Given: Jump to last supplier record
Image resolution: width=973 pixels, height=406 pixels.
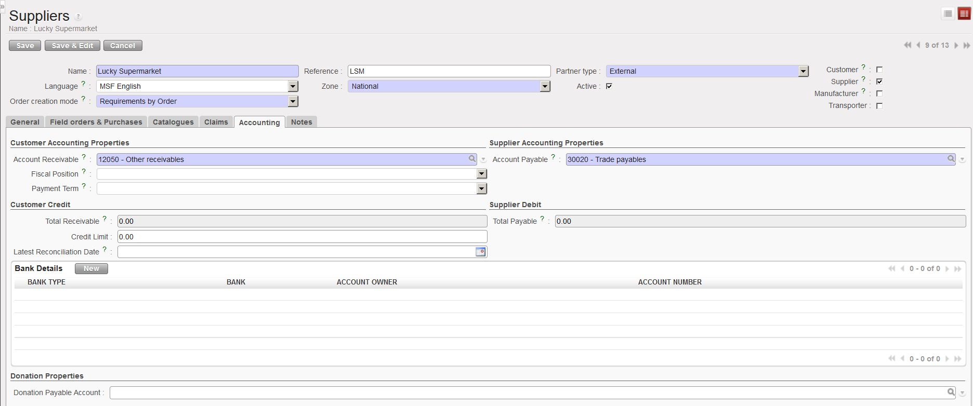Looking at the screenshot, I should pyautogui.click(x=967, y=46).
